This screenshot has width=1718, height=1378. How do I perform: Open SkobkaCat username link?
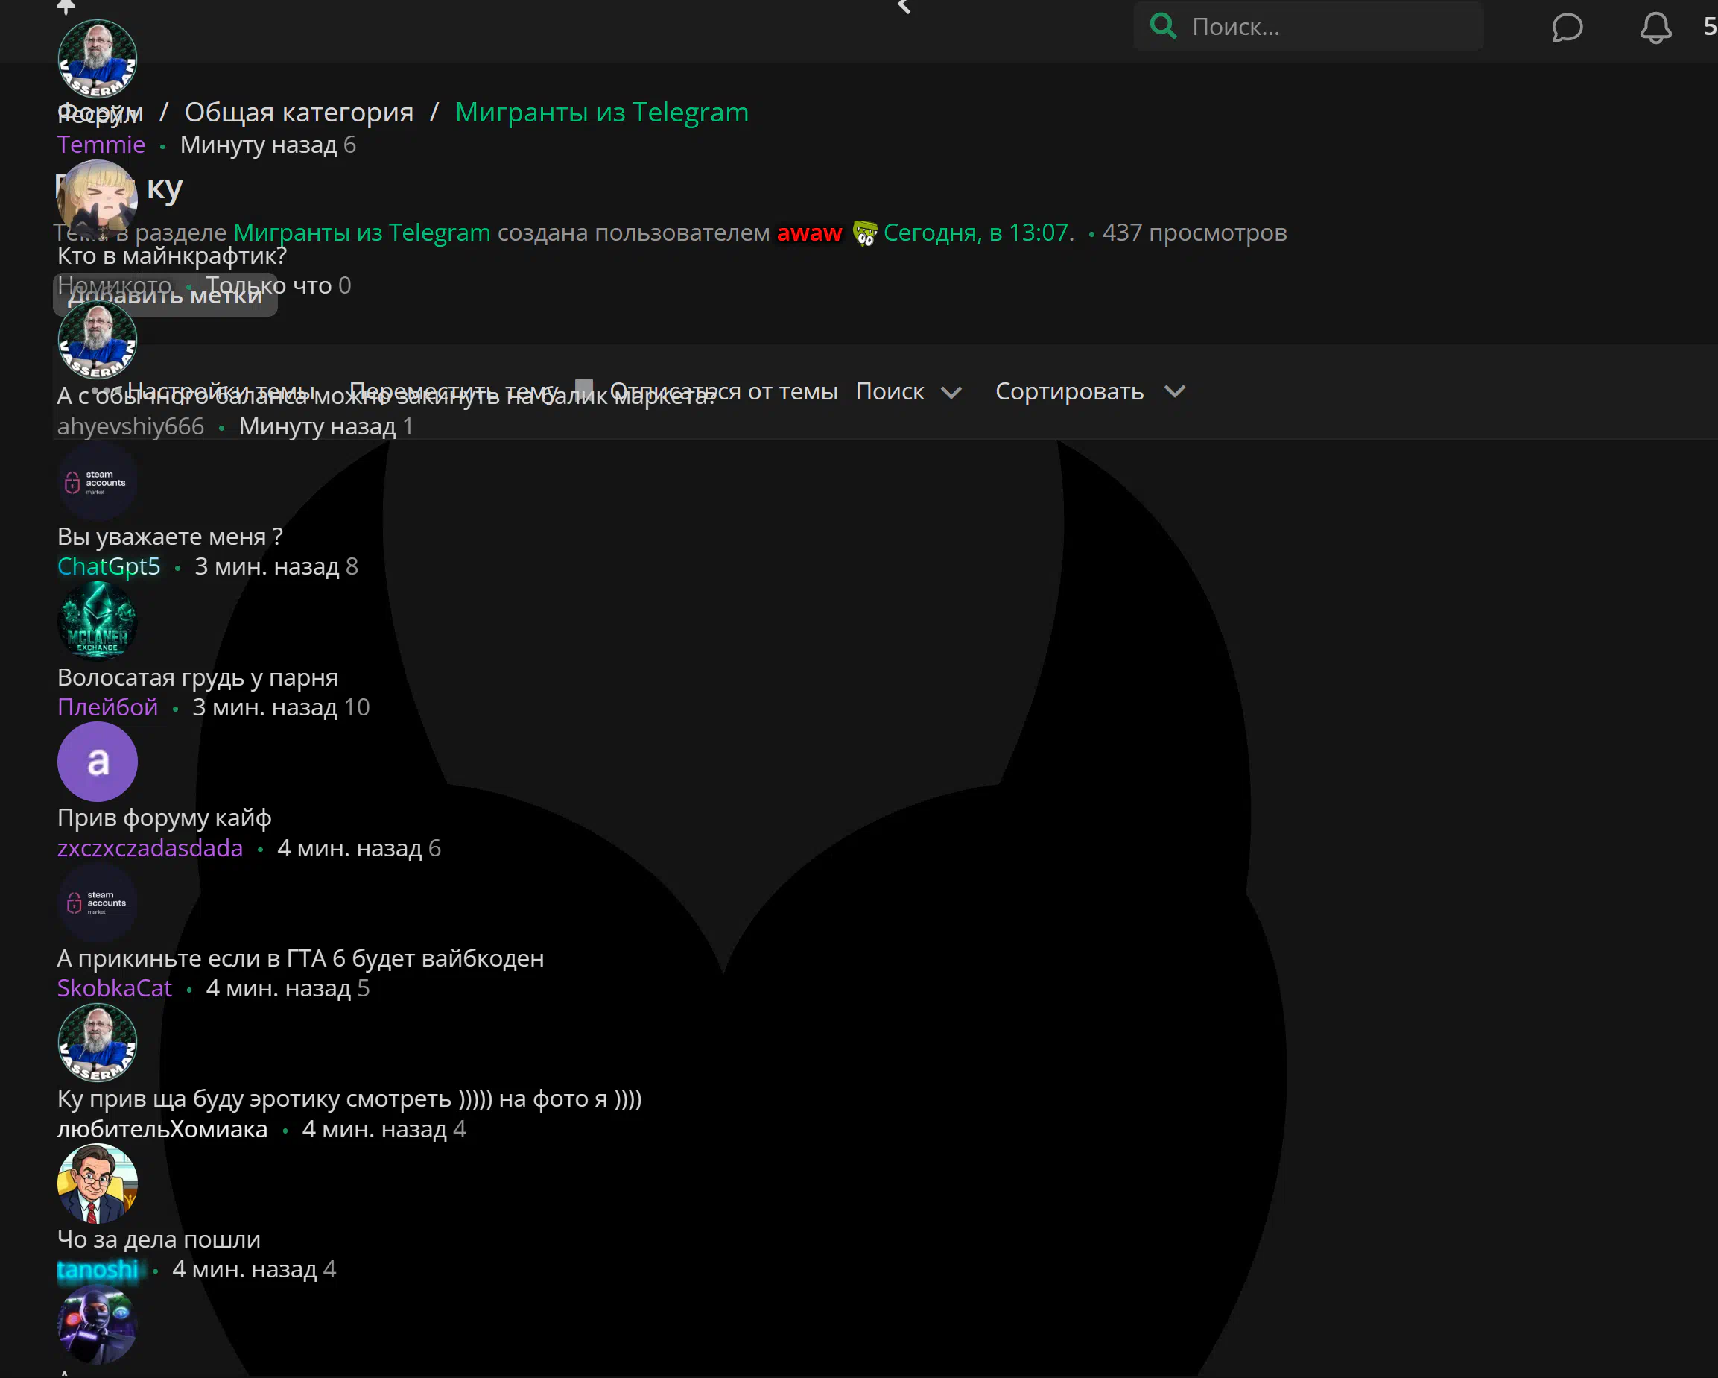[115, 988]
